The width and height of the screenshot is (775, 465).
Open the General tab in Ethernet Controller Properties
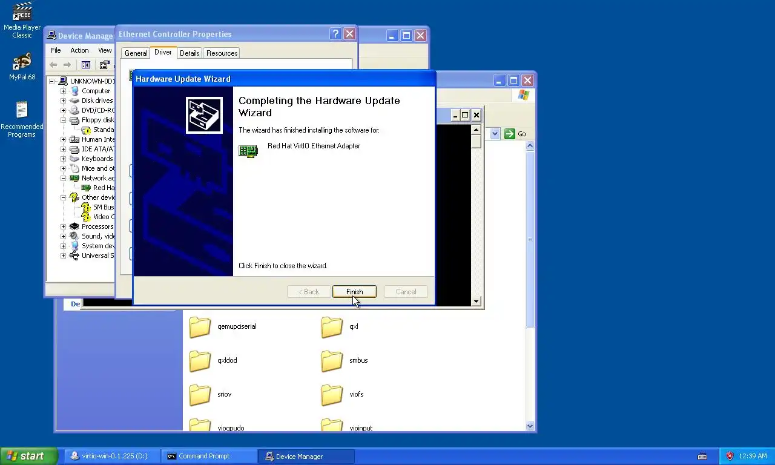tap(136, 53)
